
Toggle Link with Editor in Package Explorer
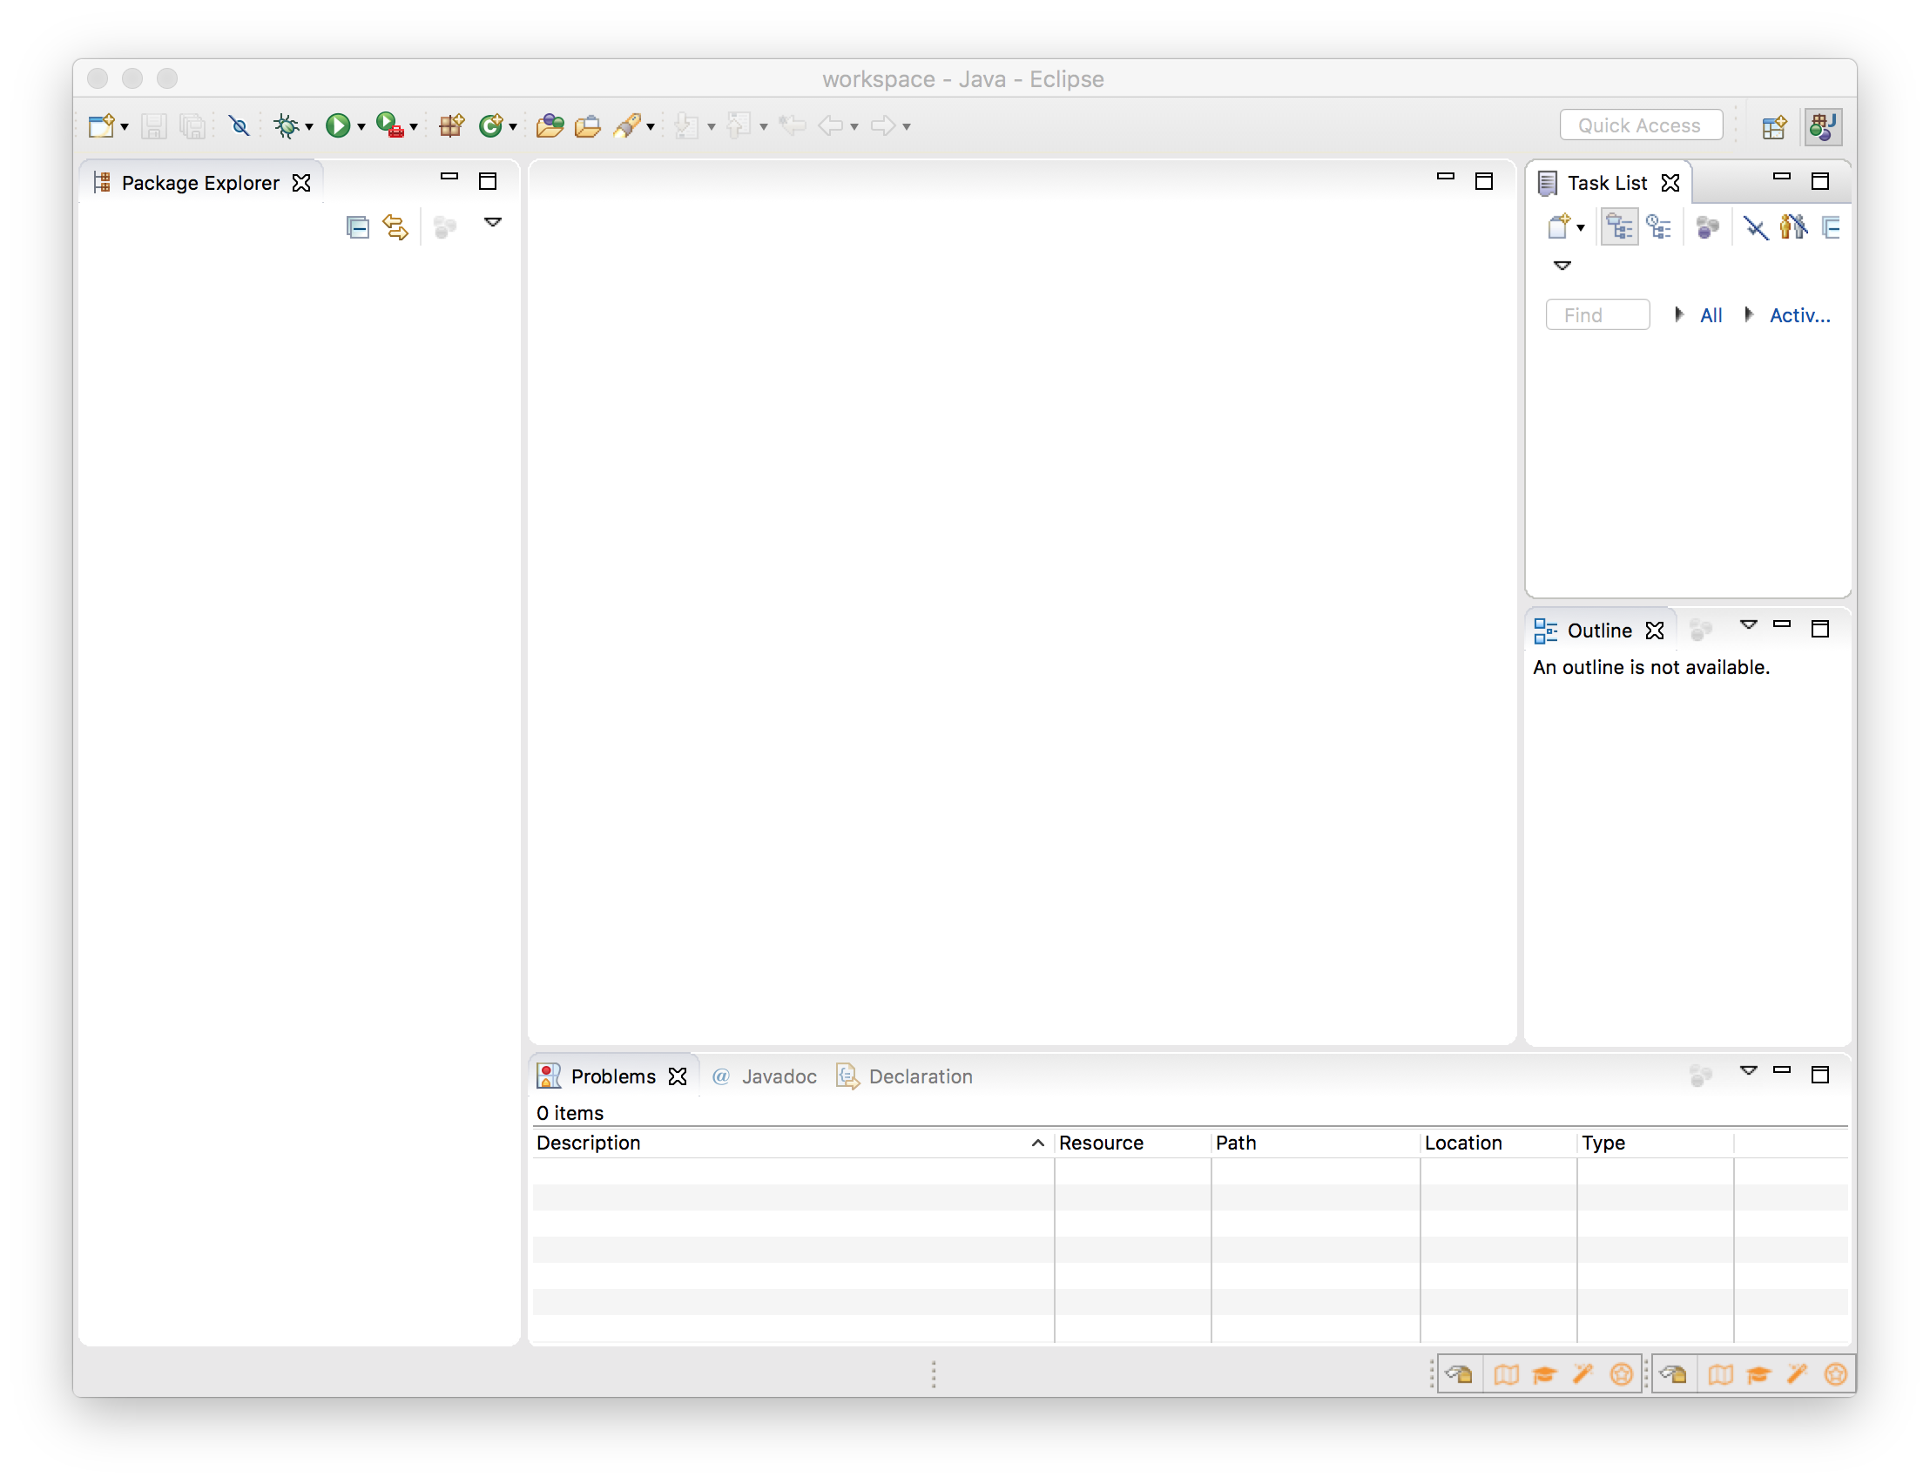pos(395,227)
